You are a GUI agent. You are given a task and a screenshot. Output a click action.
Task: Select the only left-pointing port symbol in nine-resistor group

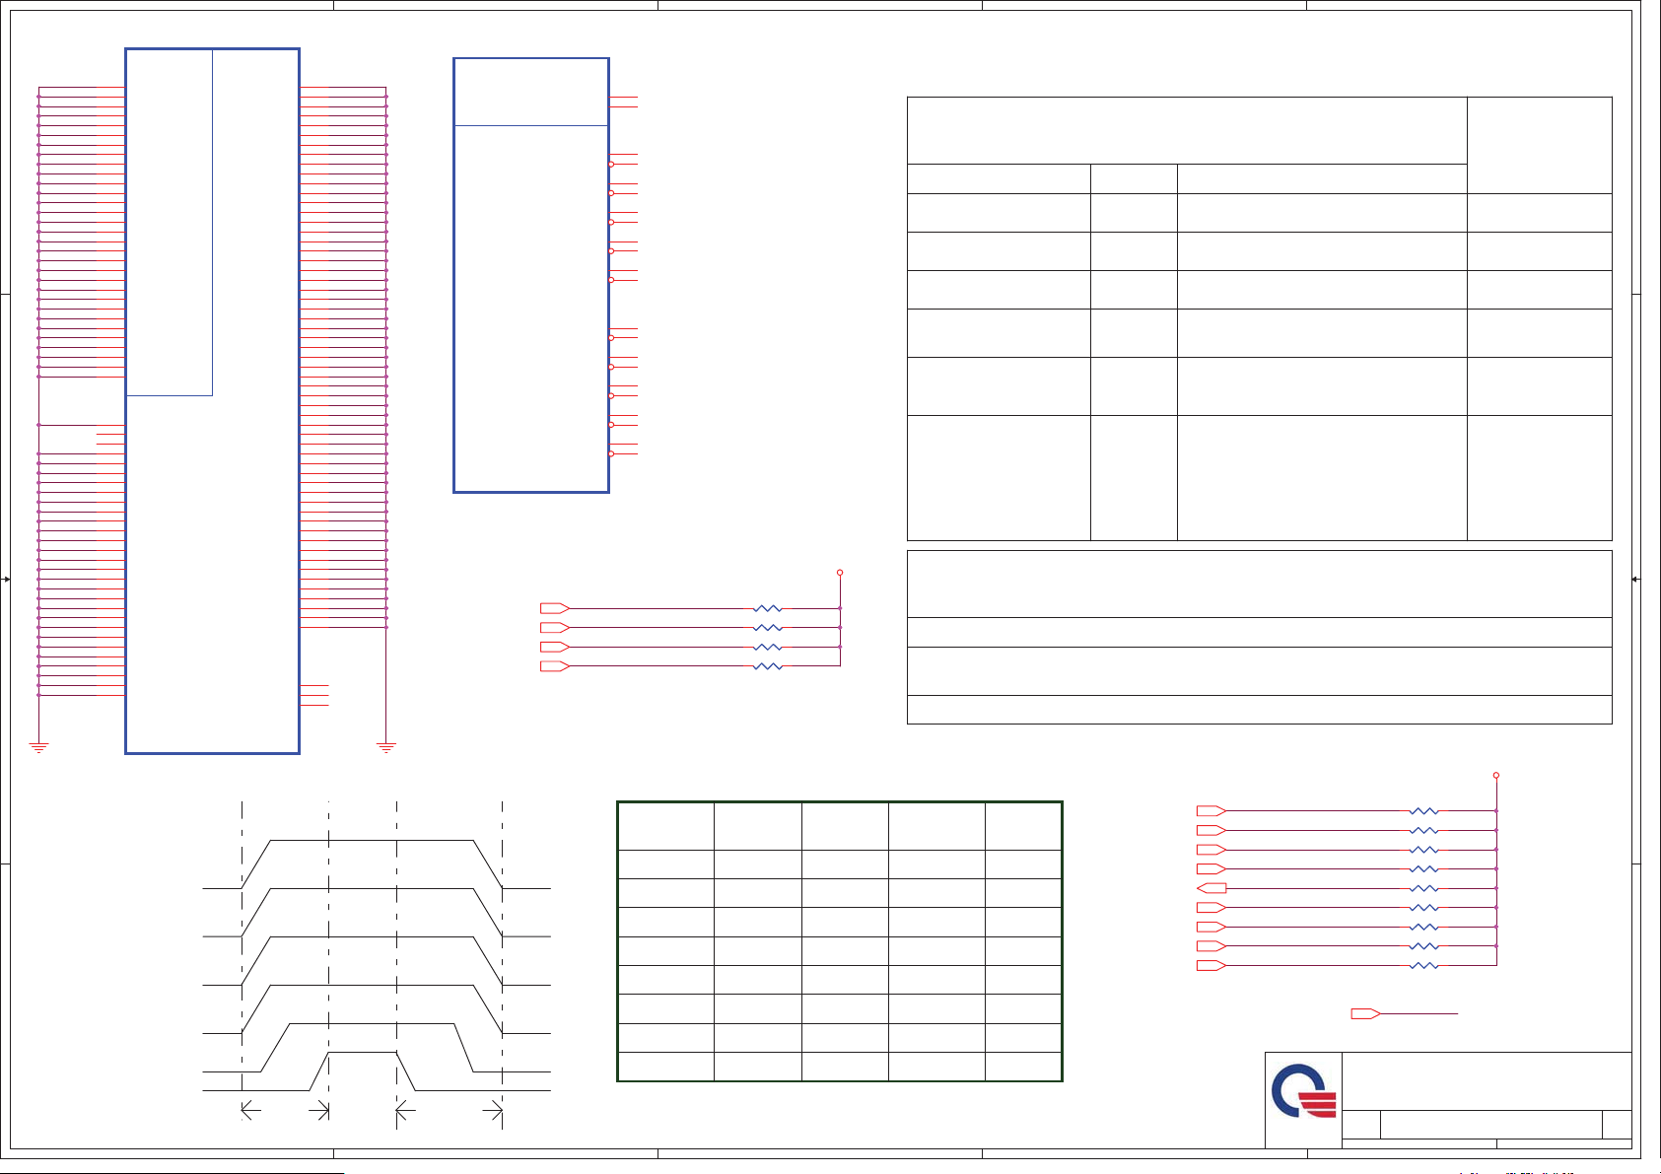[1211, 888]
